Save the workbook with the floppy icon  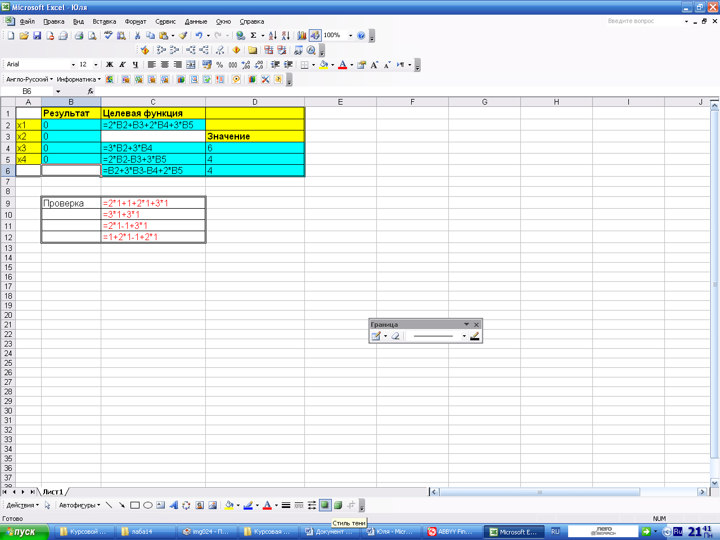pos(37,35)
